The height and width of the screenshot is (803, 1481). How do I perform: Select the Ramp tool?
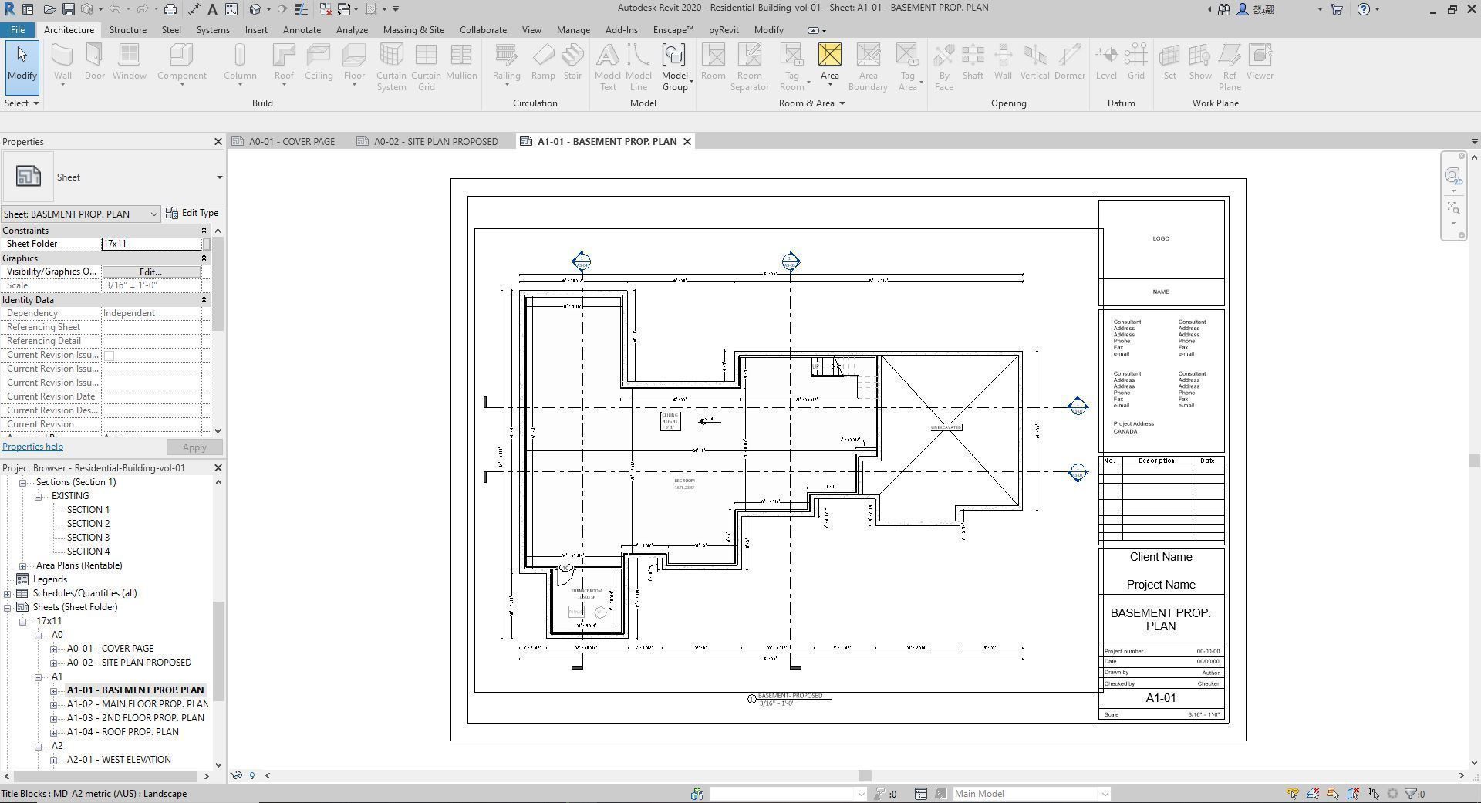point(543,62)
